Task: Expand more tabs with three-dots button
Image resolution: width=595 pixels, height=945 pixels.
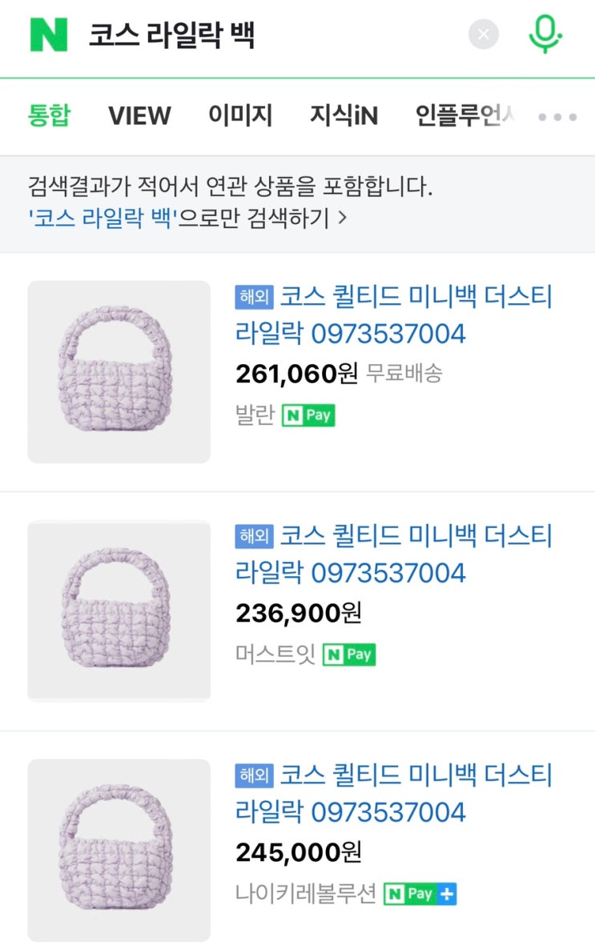Action: [557, 117]
